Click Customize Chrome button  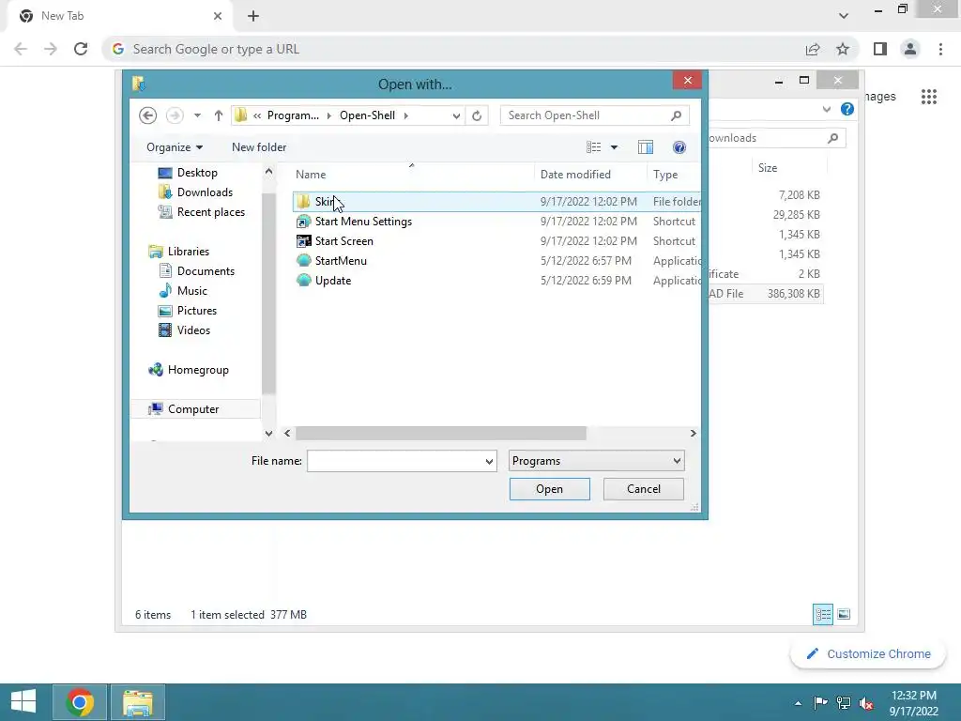[868, 654]
